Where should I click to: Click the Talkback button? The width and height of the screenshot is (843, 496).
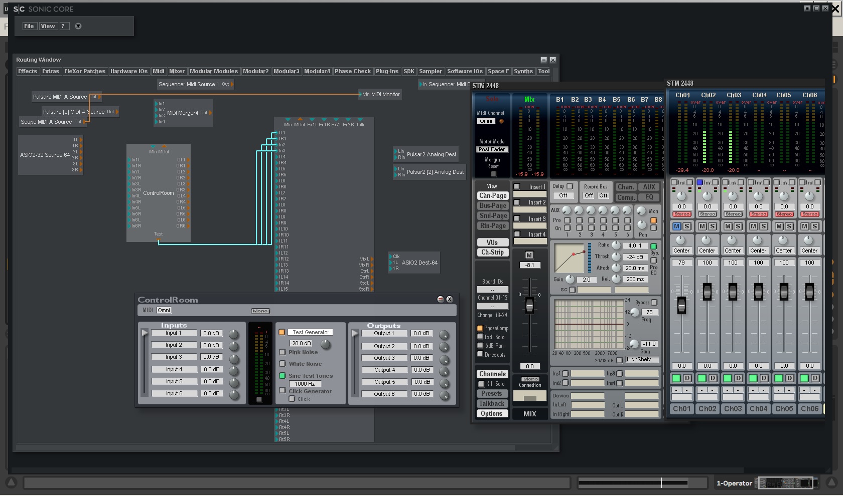point(492,404)
